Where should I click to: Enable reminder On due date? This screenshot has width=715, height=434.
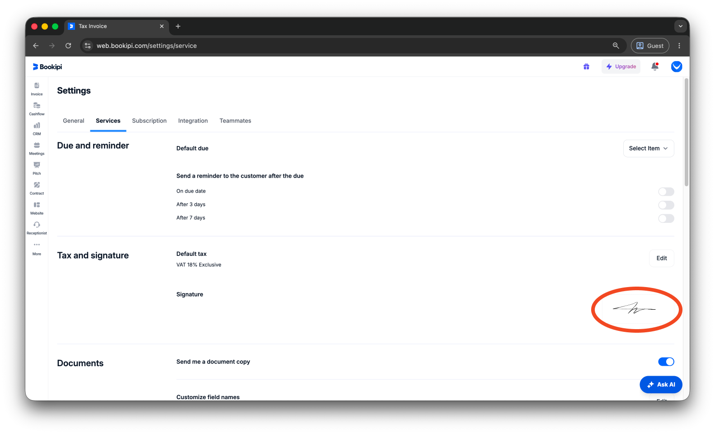click(x=666, y=192)
